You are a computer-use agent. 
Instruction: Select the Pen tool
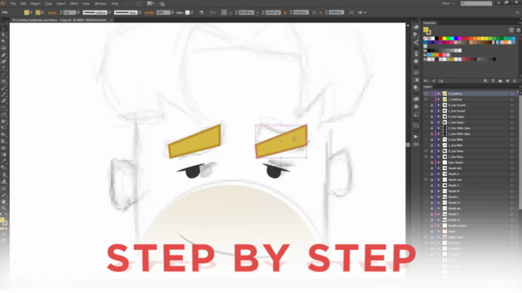(x=3, y=55)
